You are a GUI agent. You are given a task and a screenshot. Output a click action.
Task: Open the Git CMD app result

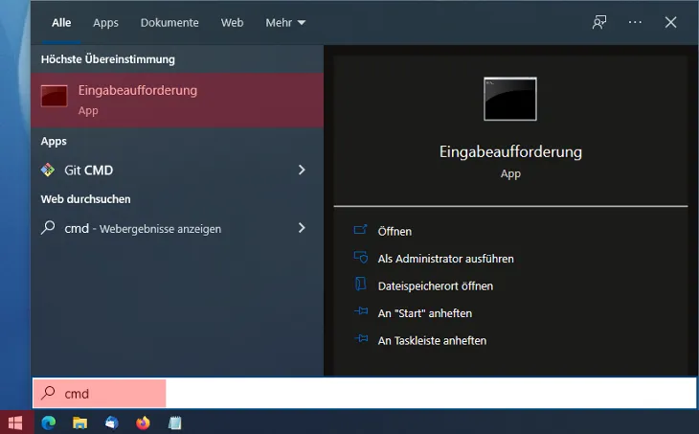pyautogui.click(x=177, y=170)
